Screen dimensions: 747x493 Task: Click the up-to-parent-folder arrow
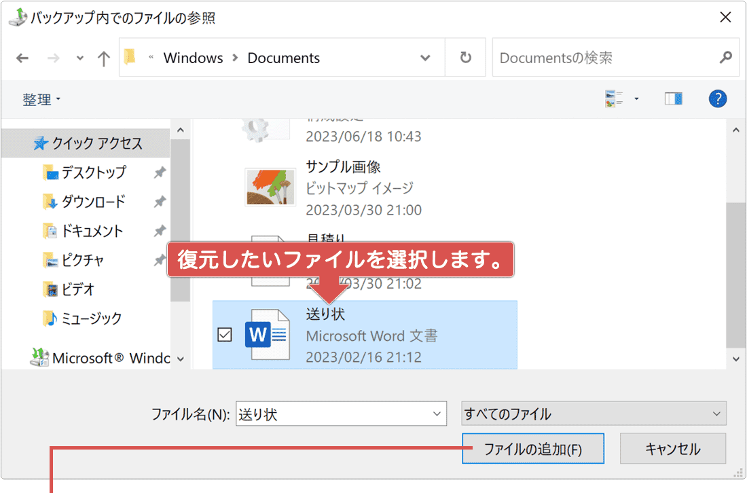(103, 58)
